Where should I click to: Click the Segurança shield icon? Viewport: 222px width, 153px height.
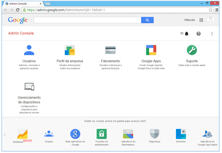(x=154, y=134)
